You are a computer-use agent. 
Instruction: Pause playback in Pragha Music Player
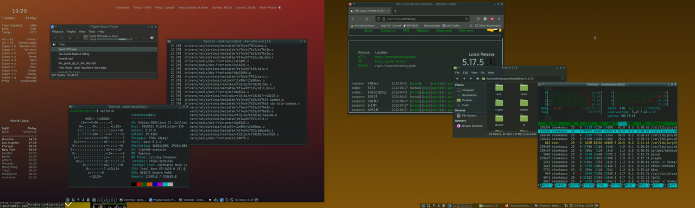click(x=62, y=38)
